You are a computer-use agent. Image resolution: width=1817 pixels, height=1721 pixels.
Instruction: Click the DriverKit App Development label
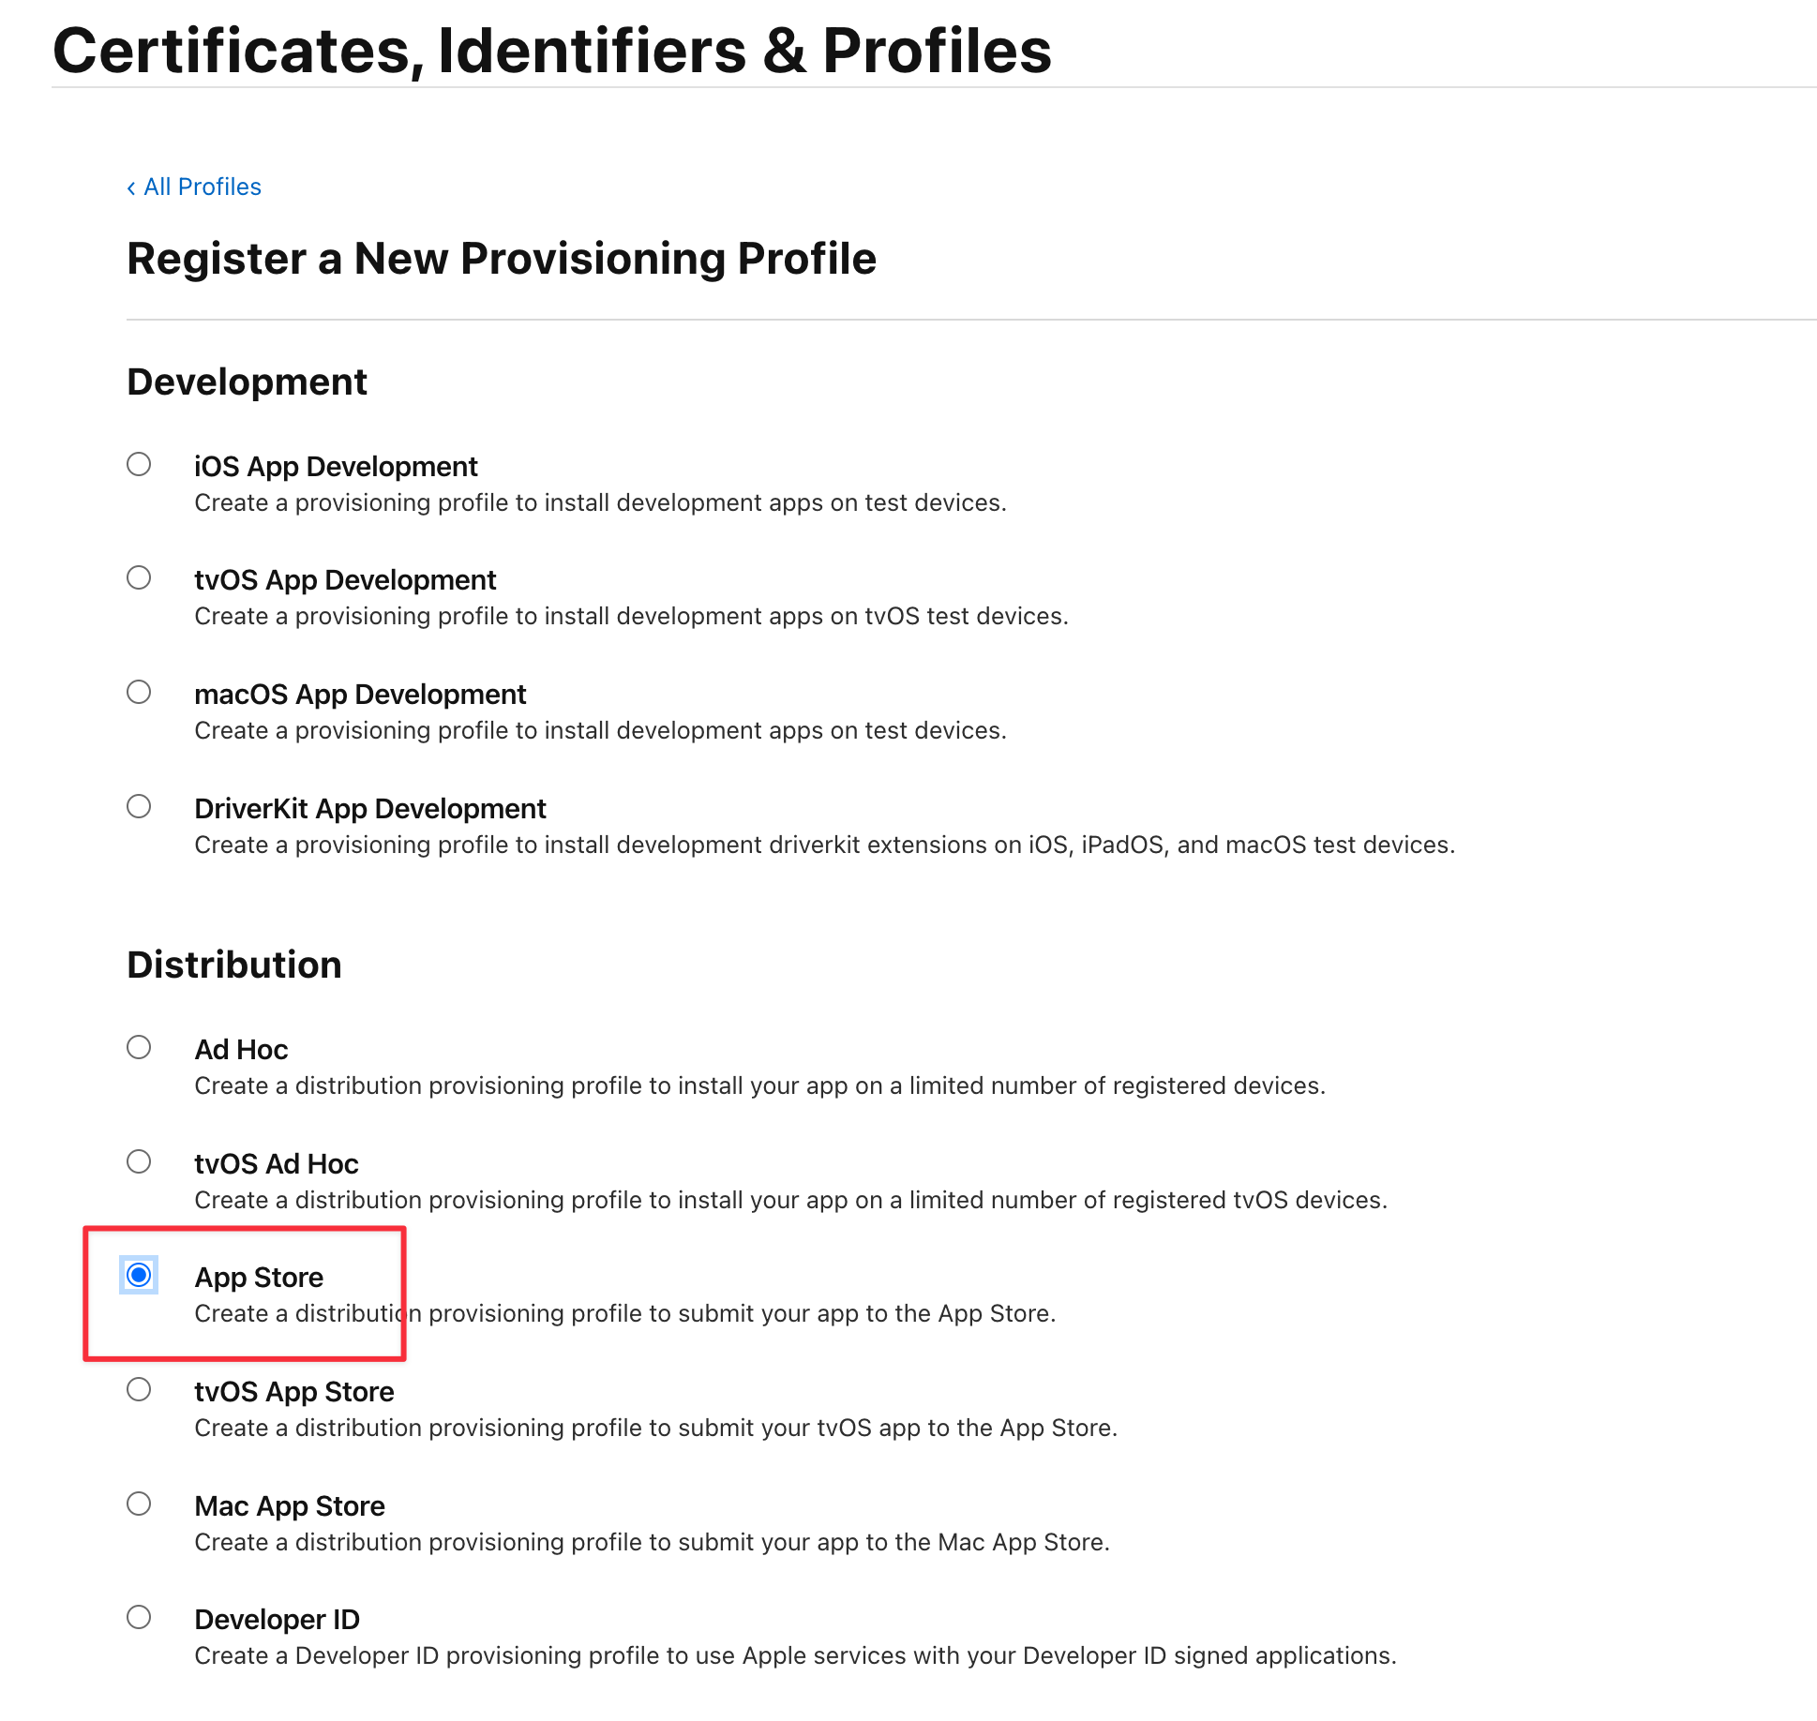click(x=370, y=809)
